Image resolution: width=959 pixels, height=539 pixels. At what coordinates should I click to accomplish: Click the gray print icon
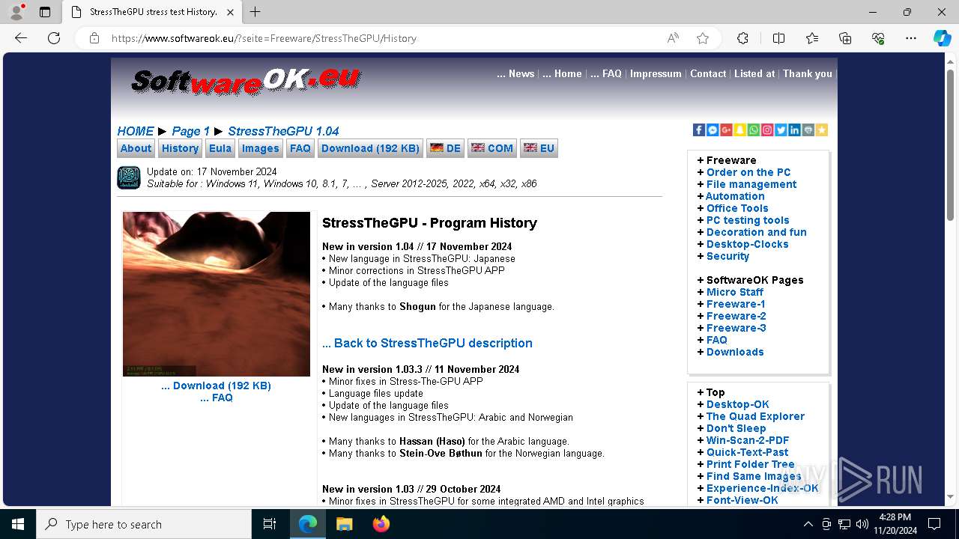808,130
